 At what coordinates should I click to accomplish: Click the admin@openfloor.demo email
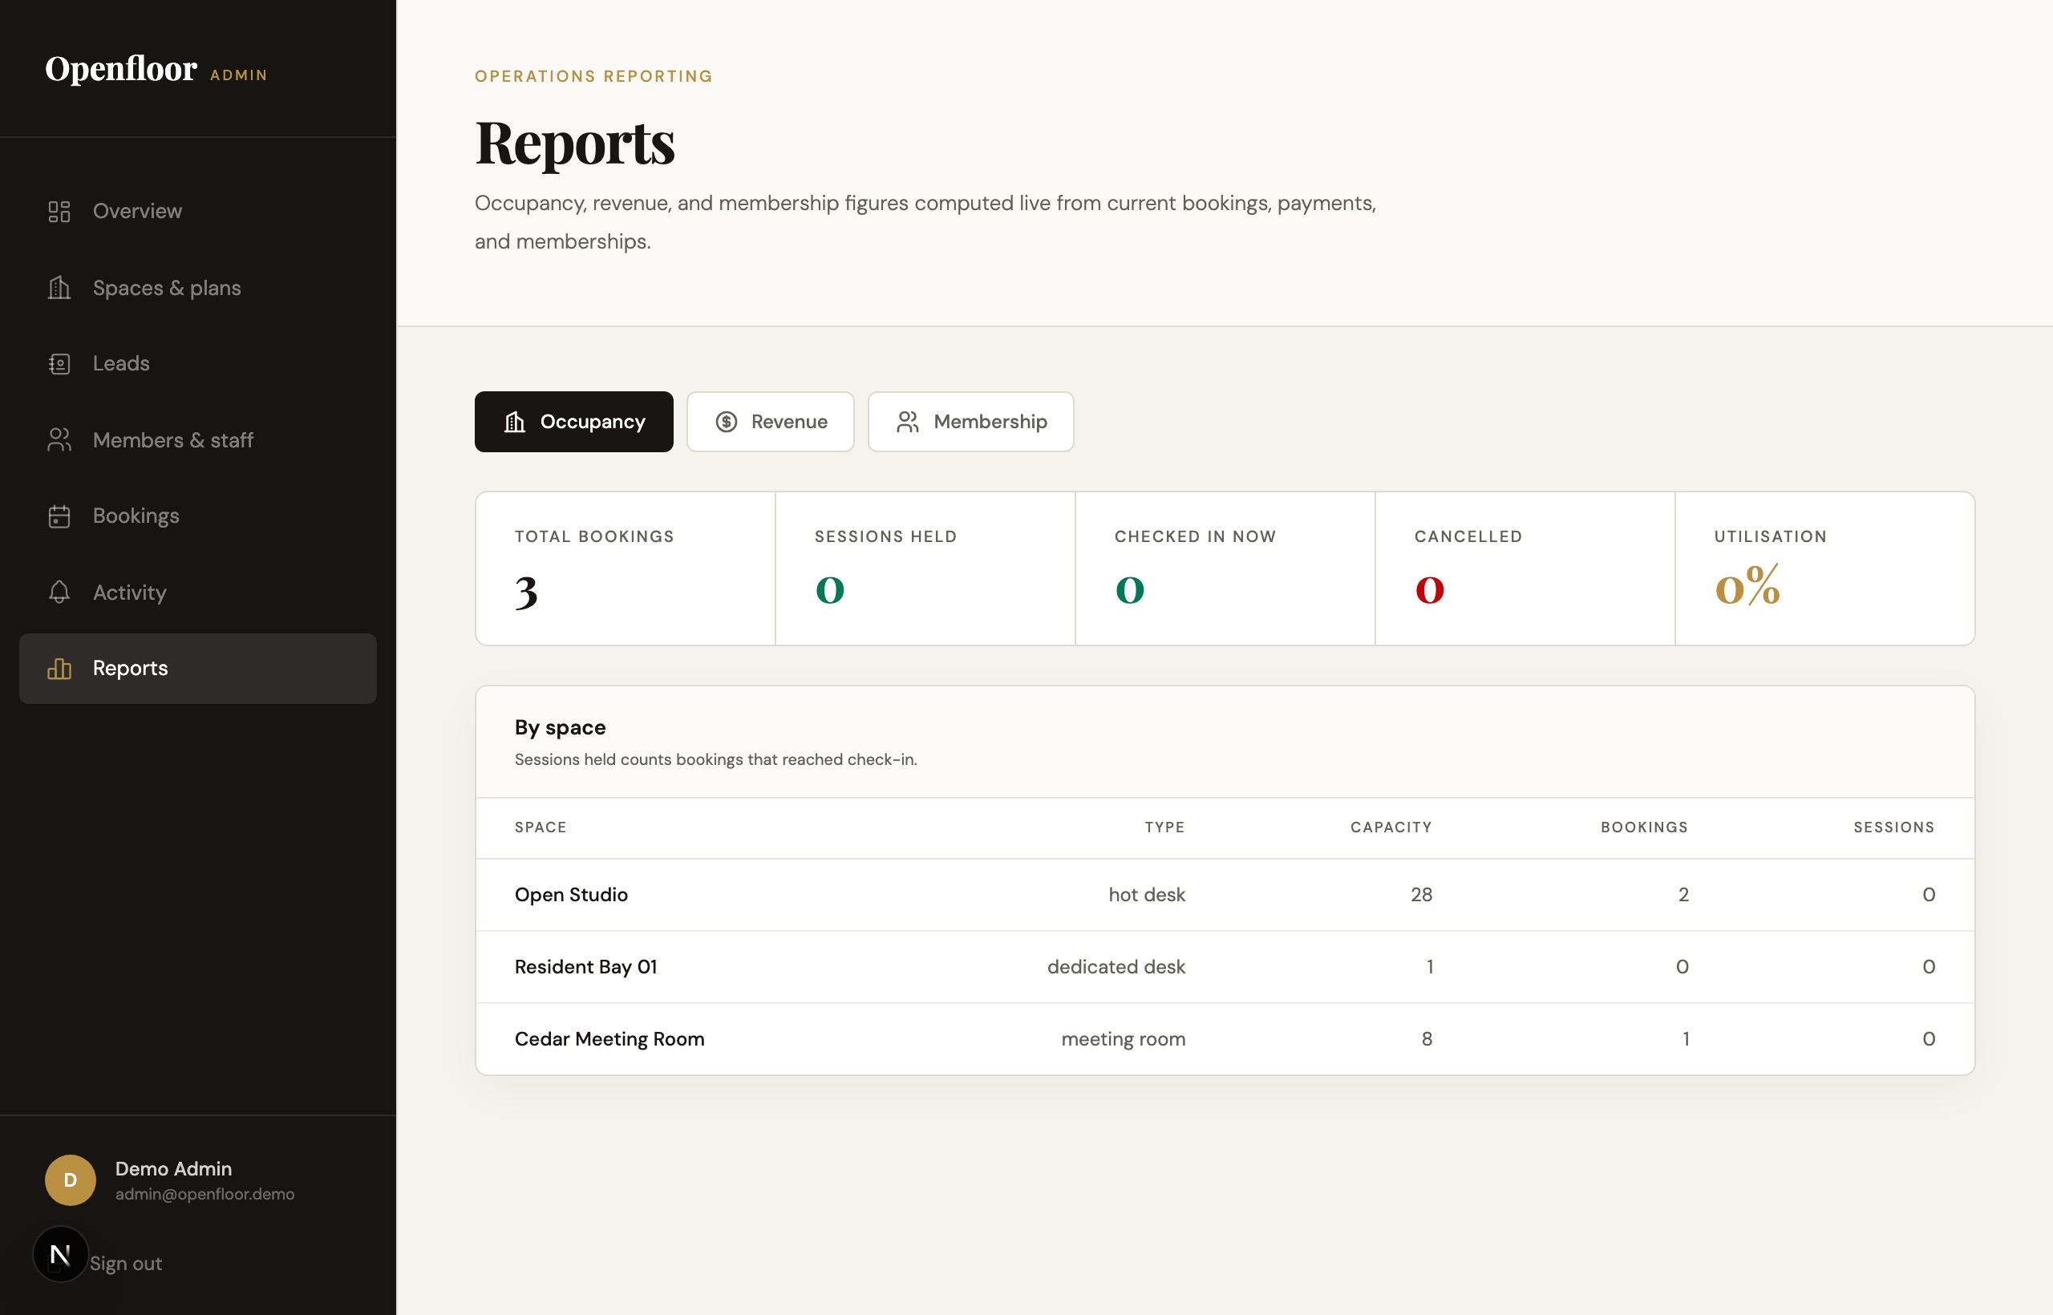pyautogui.click(x=205, y=1194)
